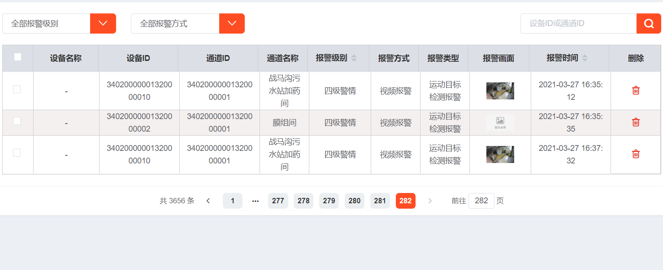The width and height of the screenshot is (663, 270).
Task: Go to page 278
Action: click(x=303, y=201)
